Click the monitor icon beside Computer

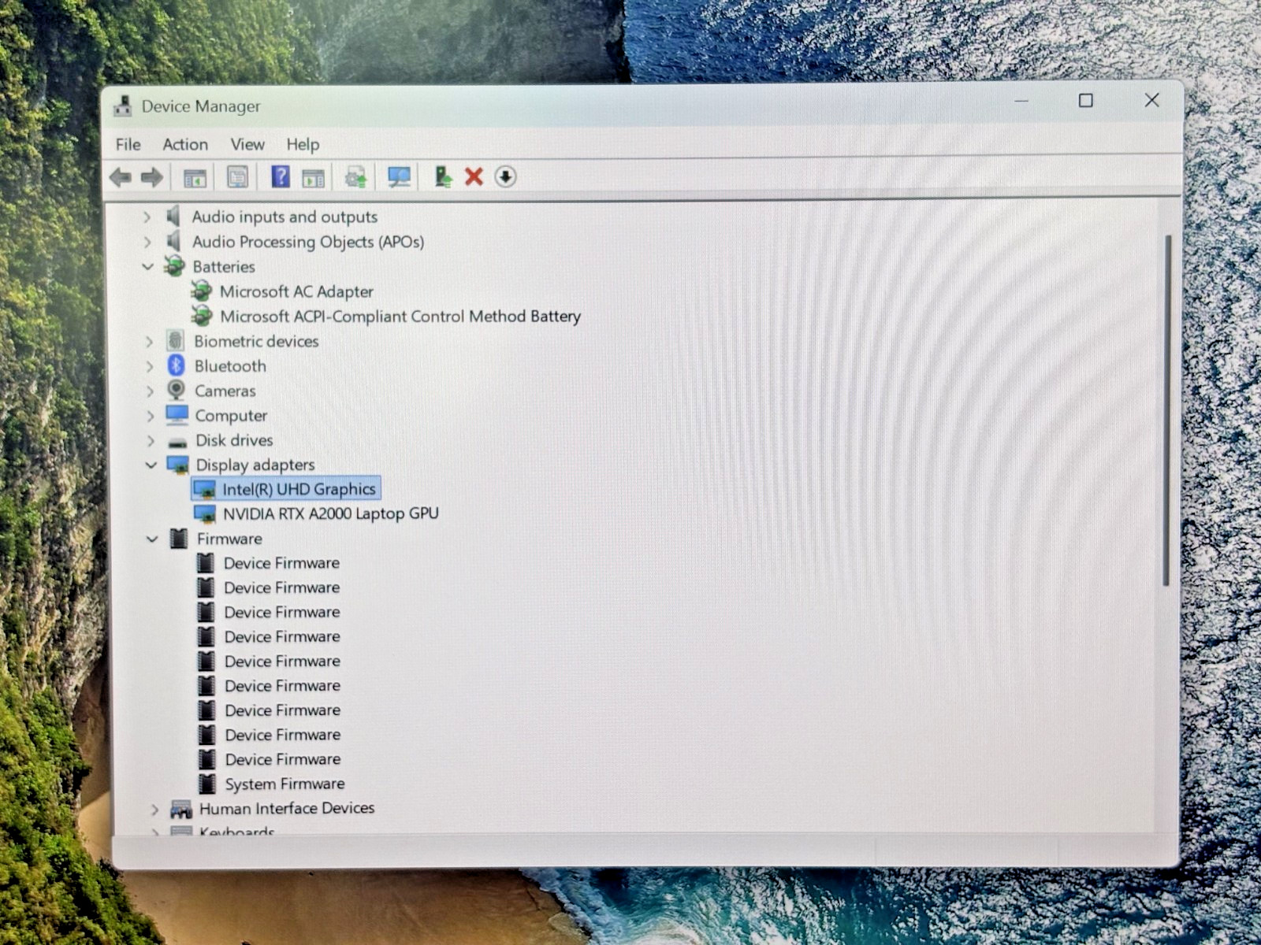pos(177,414)
